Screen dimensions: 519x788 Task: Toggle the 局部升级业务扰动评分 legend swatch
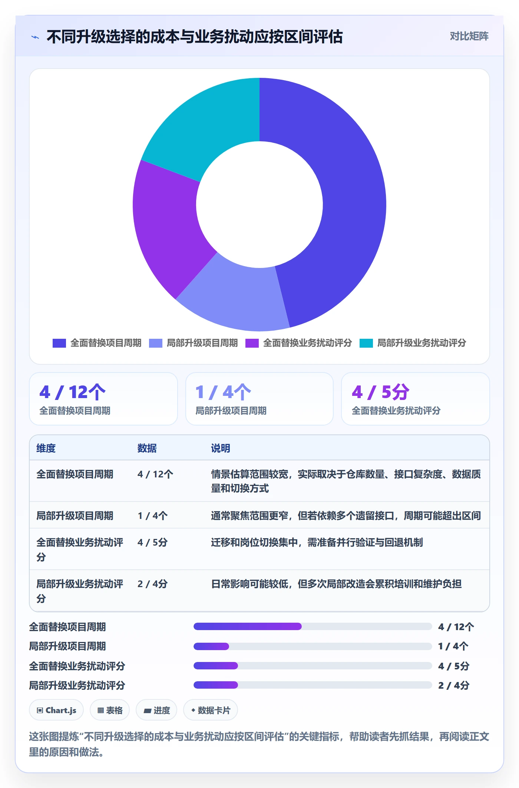(366, 343)
